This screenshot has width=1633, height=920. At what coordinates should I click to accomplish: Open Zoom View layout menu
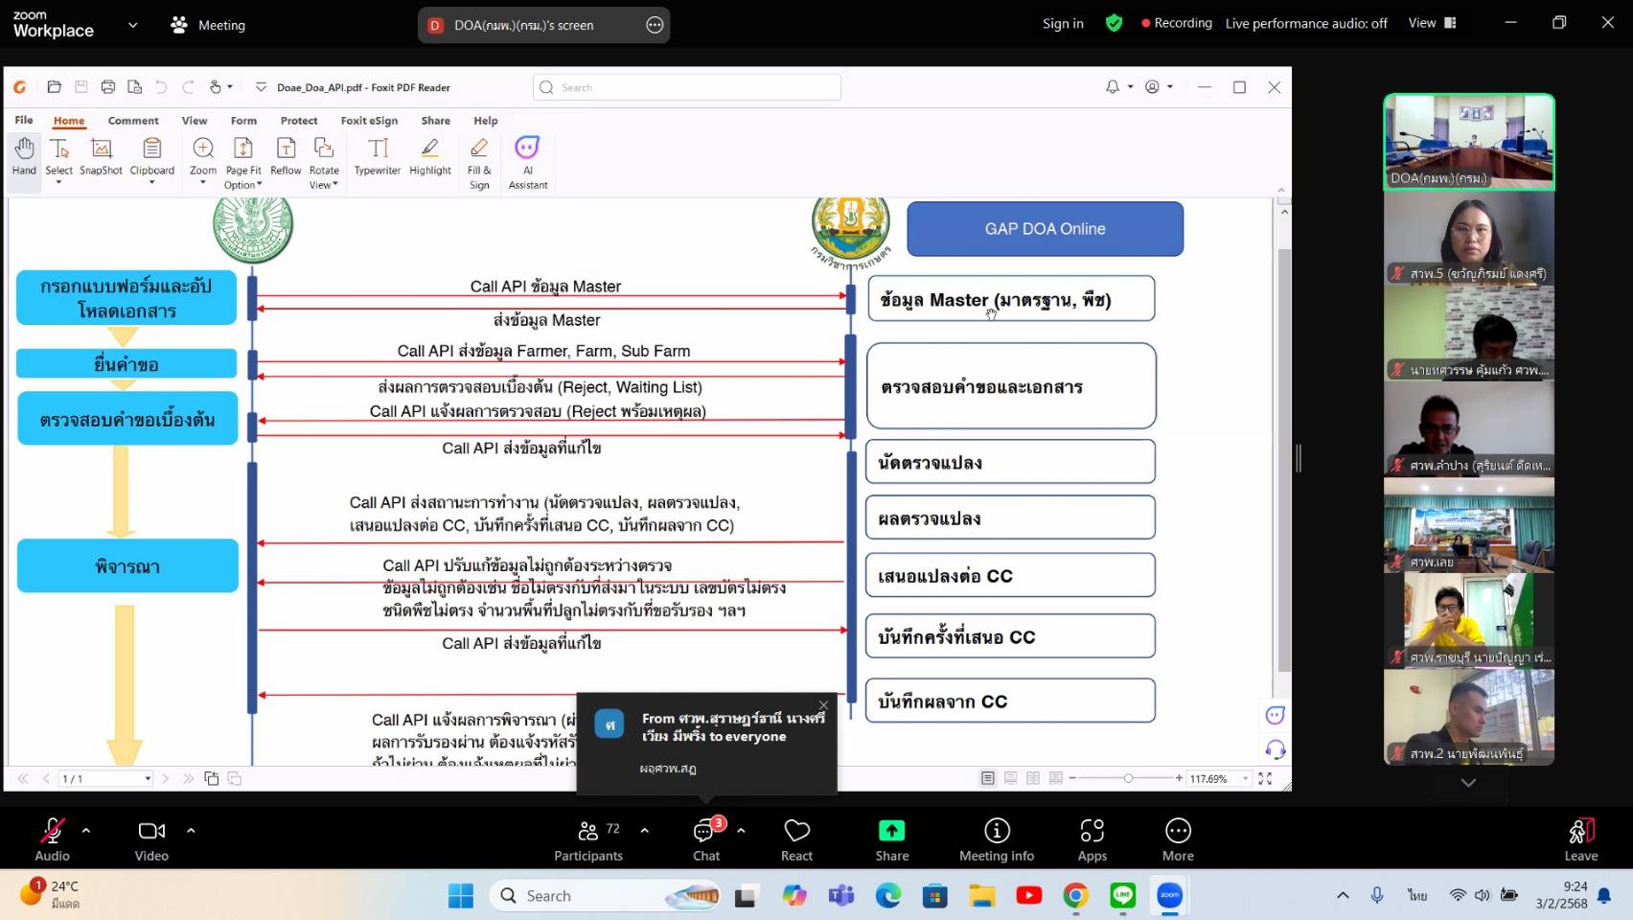click(x=1432, y=23)
